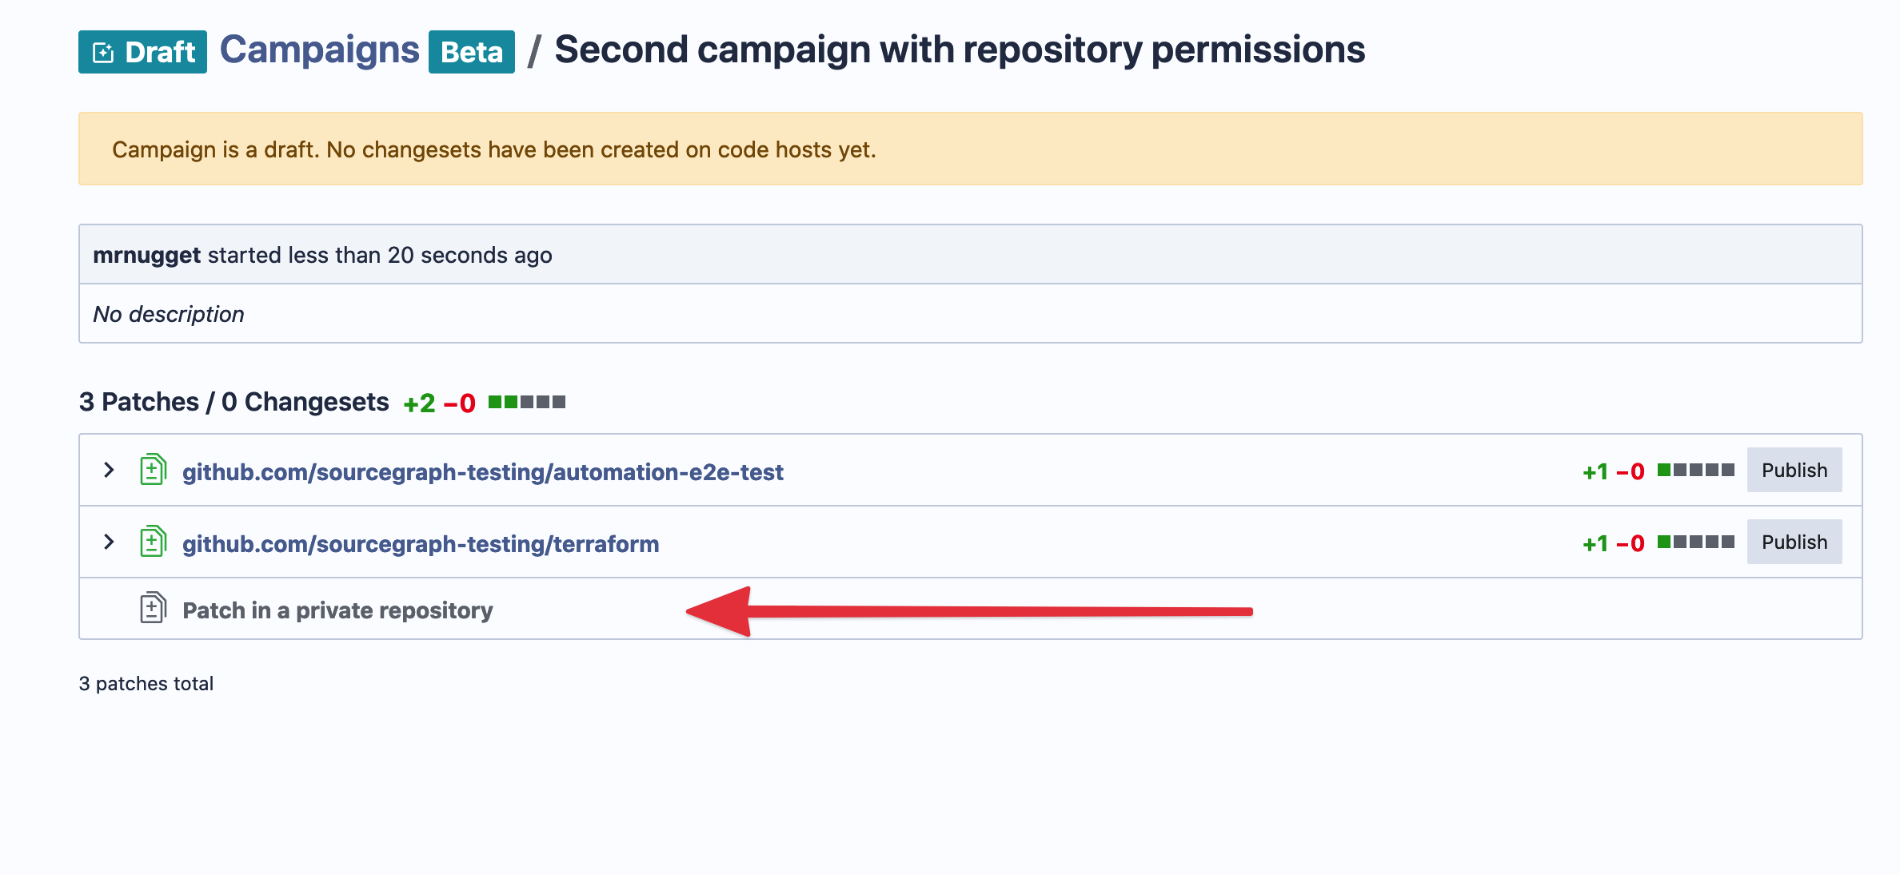
Task: Click the draft campaign warning banner
Action: click(969, 149)
